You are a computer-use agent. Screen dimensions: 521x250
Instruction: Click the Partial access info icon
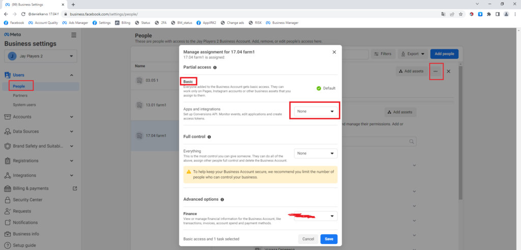point(215,67)
